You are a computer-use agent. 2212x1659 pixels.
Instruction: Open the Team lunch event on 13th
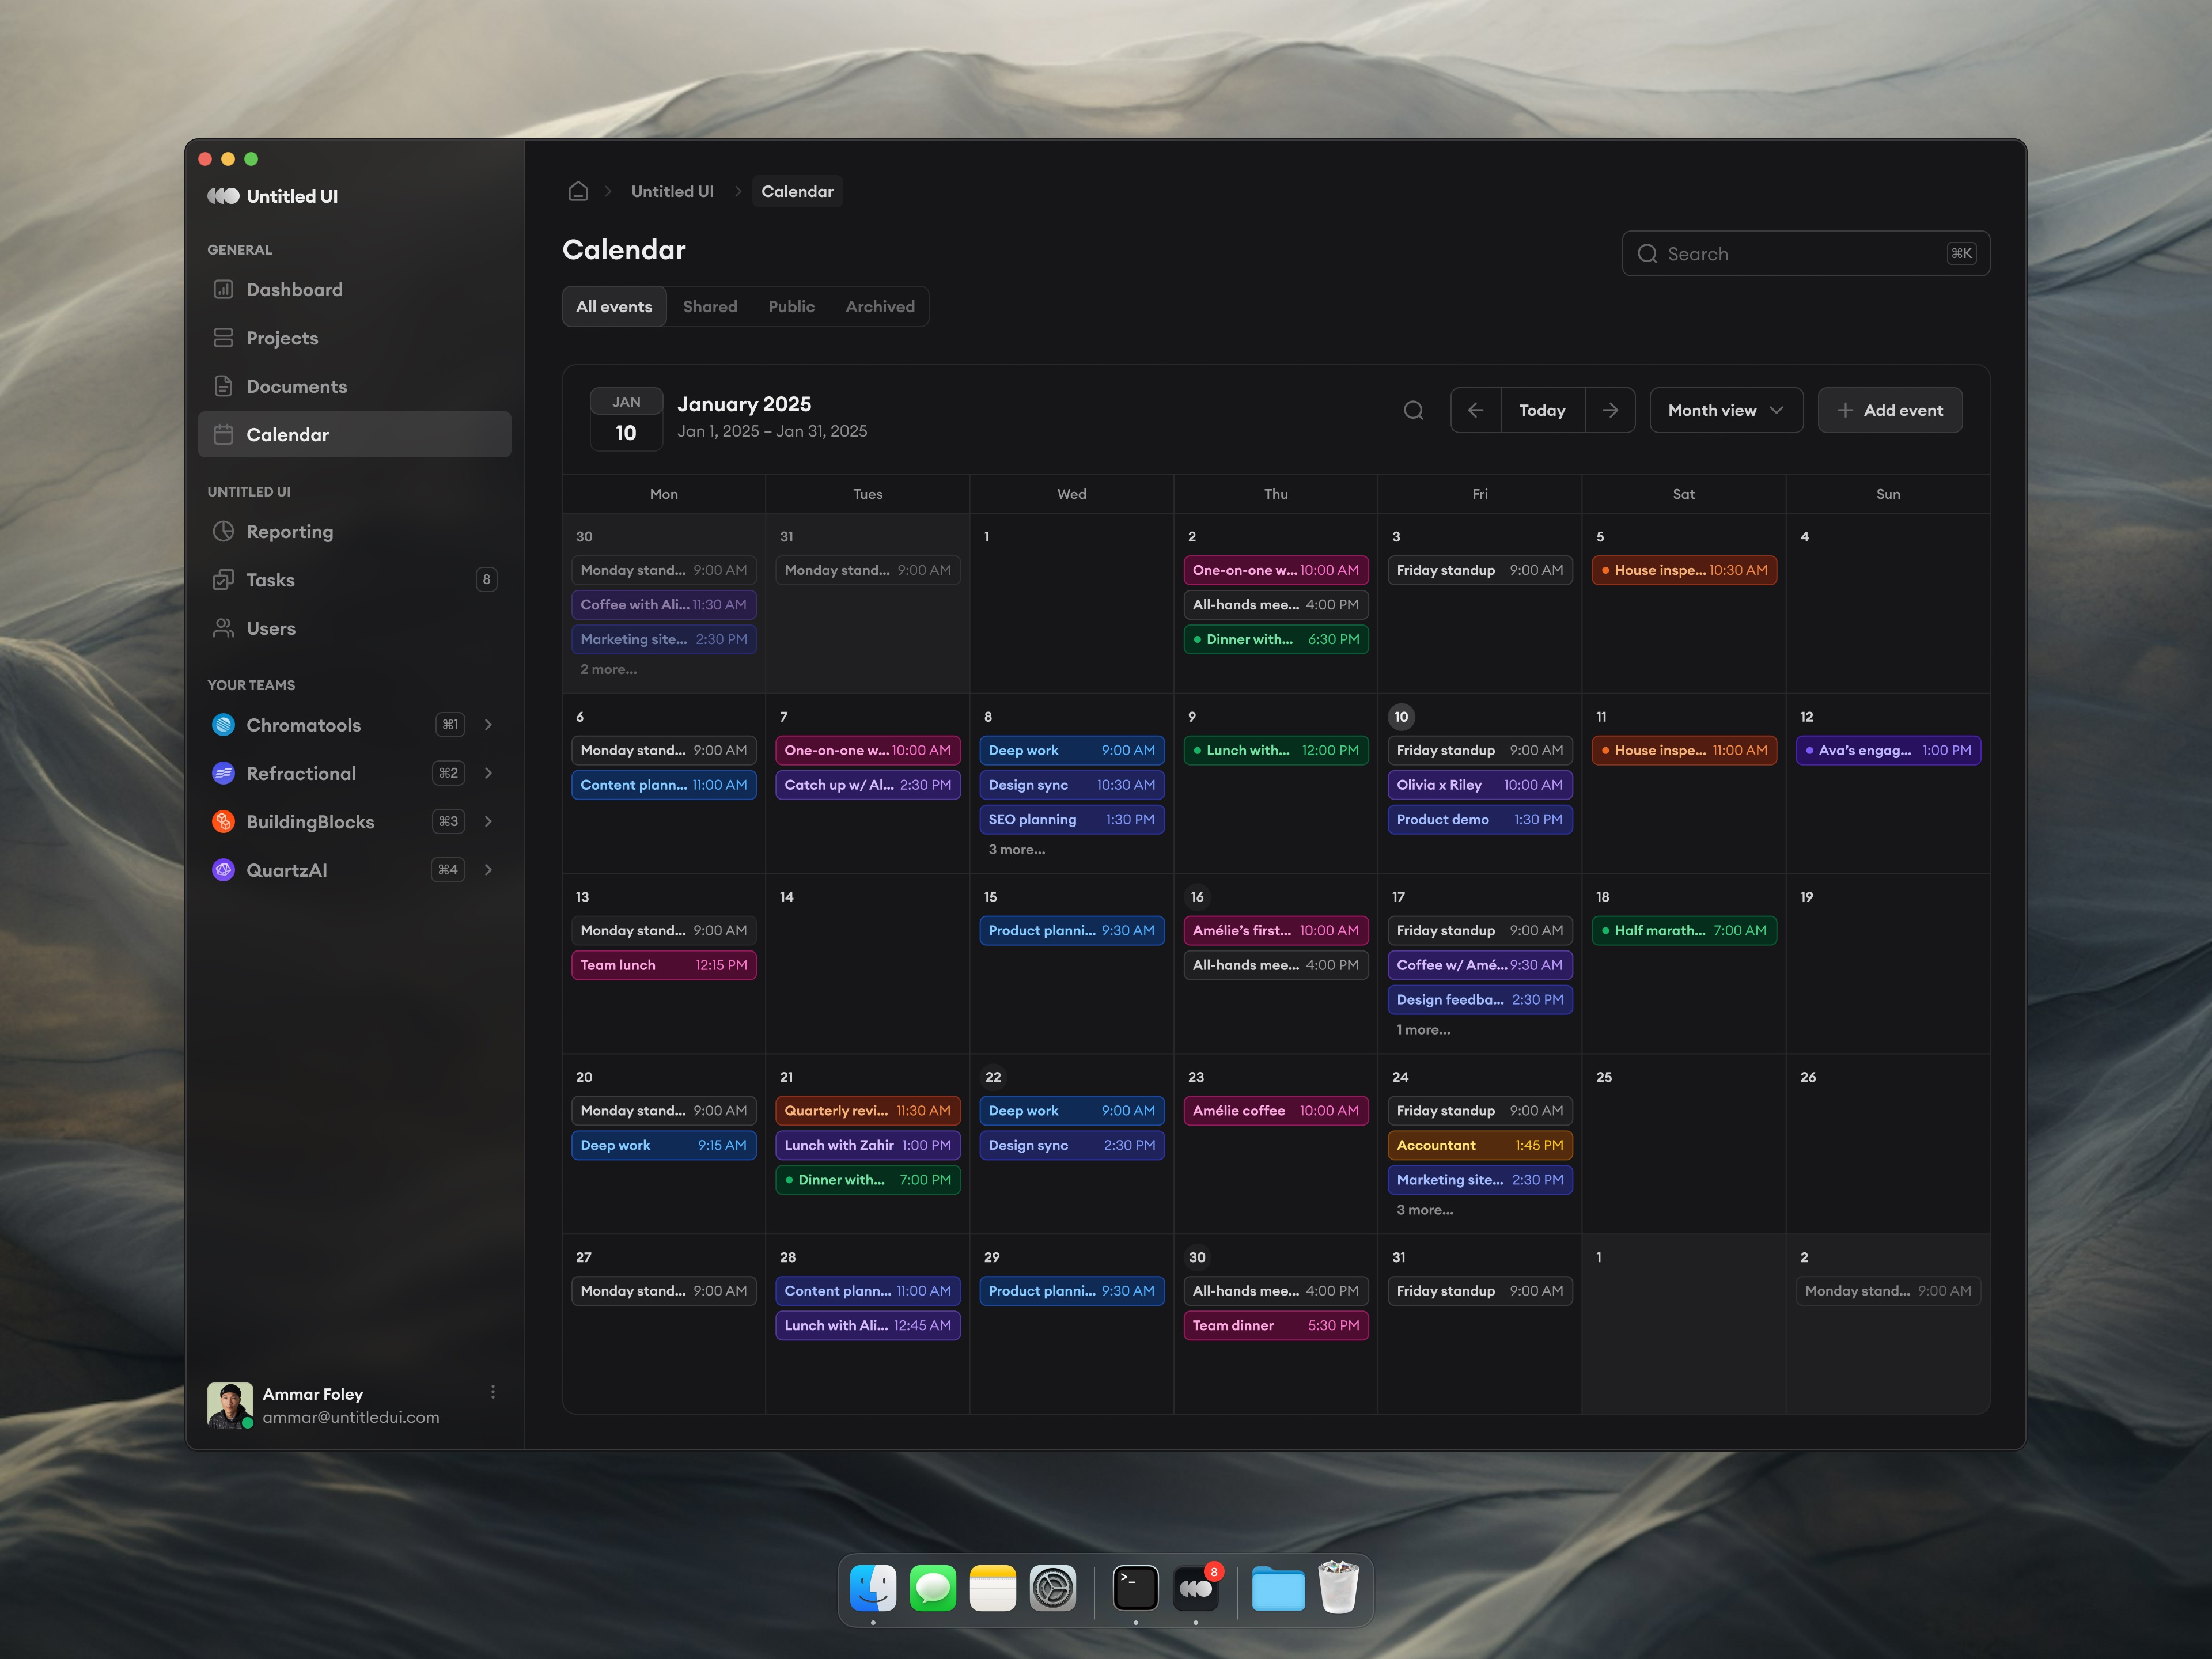point(664,965)
